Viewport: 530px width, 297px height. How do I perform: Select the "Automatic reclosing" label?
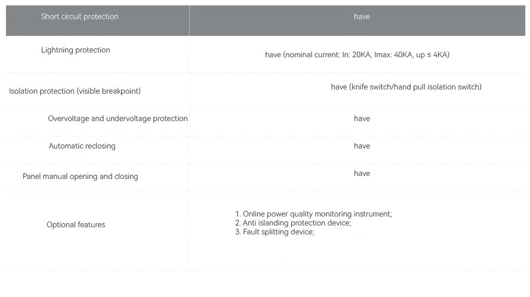pyautogui.click(x=82, y=146)
